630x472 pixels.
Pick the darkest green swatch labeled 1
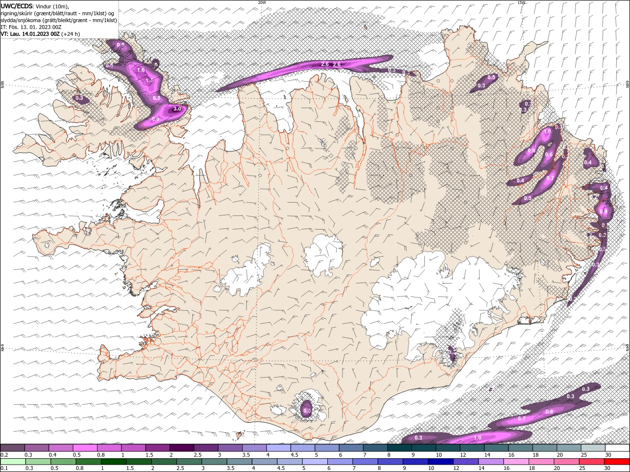point(113,461)
